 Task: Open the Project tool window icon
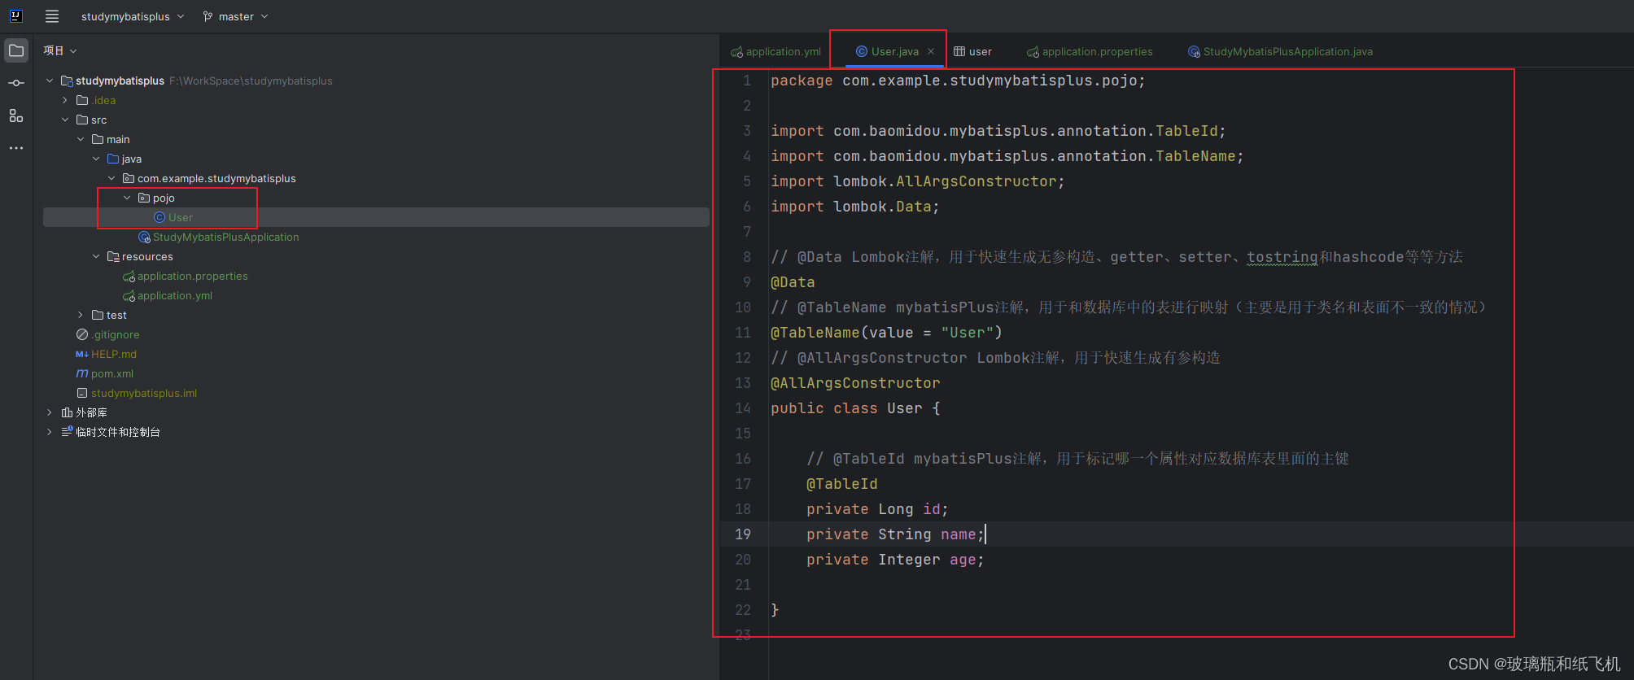[x=16, y=50]
